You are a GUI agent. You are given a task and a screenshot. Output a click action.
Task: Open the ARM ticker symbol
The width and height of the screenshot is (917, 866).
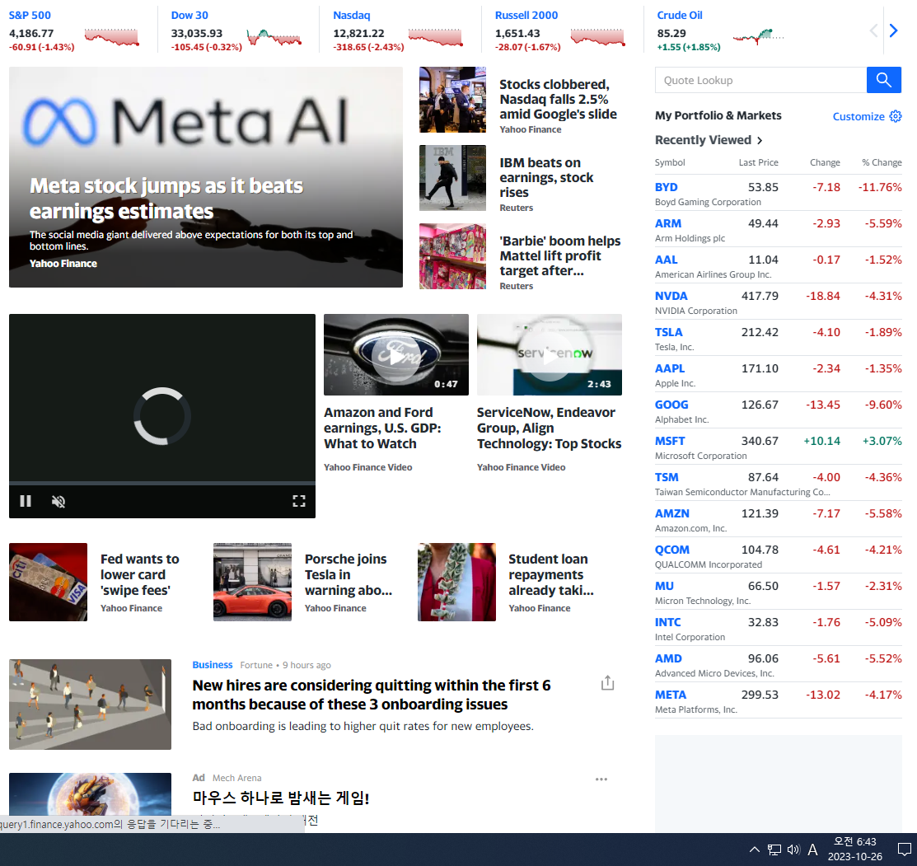pos(668,223)
